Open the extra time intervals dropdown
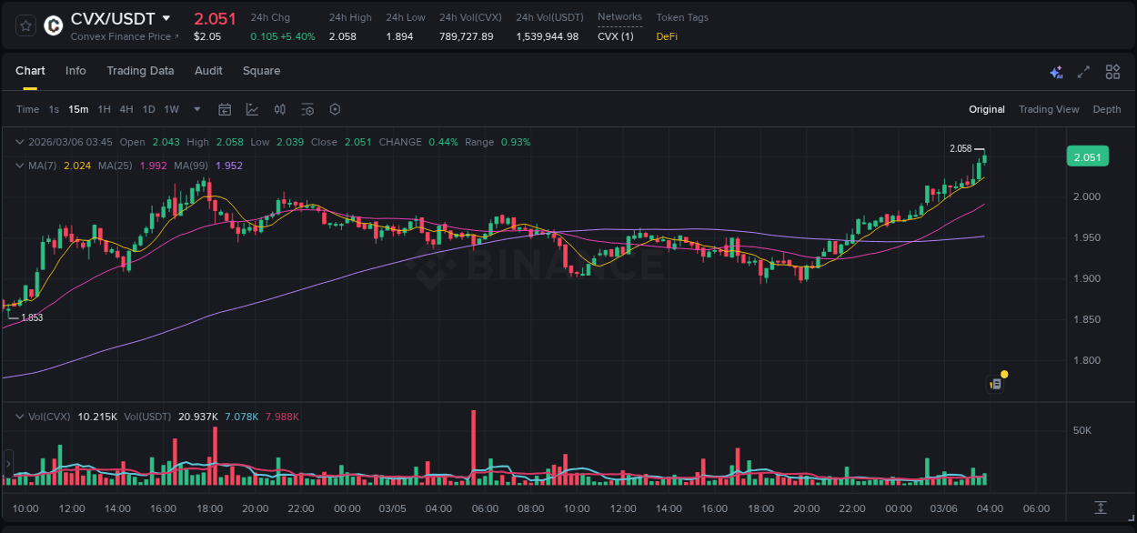Viewport: 1137px width, 533px height. click(196, 109)
